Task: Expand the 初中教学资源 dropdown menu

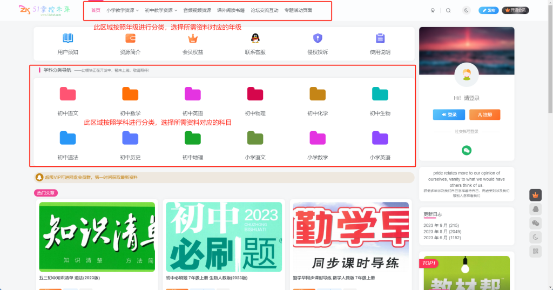Action: 161,10
